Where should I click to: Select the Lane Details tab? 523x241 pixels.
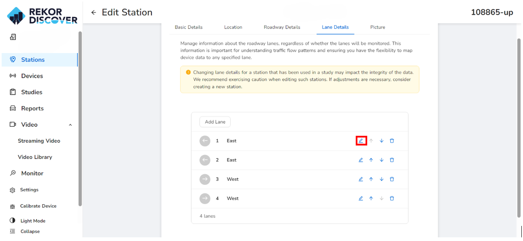point(335,27)
